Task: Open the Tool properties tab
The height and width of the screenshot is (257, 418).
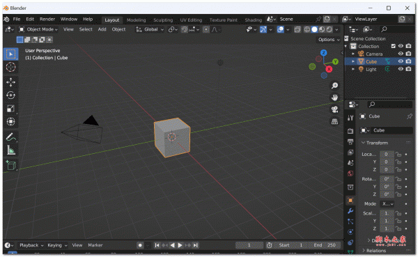Action: click(350, 118)
